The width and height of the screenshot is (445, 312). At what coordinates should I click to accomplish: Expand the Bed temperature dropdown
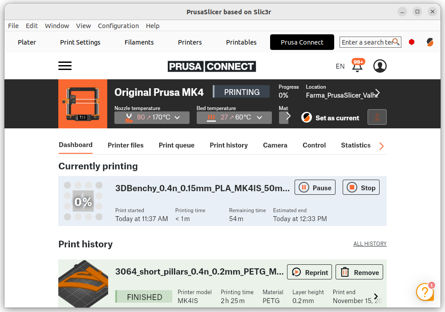pyautogui.click(x=259, y=118)
